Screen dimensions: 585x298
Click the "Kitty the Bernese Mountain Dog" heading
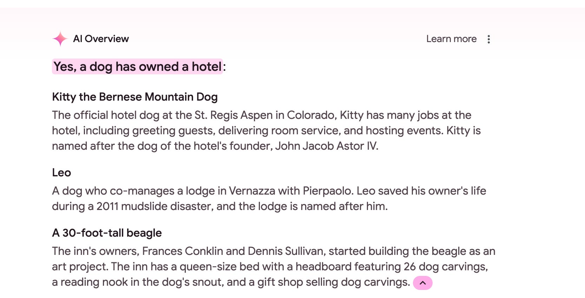coord(135,97)
